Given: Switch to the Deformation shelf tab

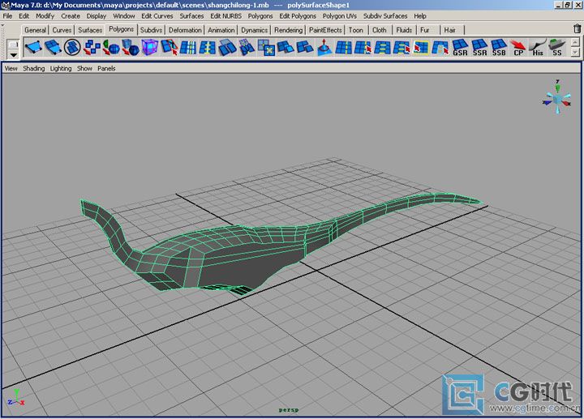Looking at the screenshot, I should [x=185, y=30].
